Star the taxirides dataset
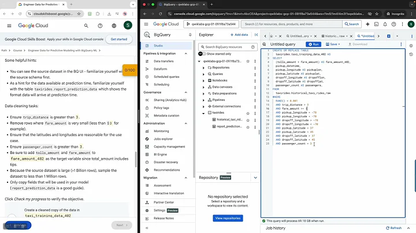Image resolution: width=416 pixels, height=233 pixels. tap(248, 113)
